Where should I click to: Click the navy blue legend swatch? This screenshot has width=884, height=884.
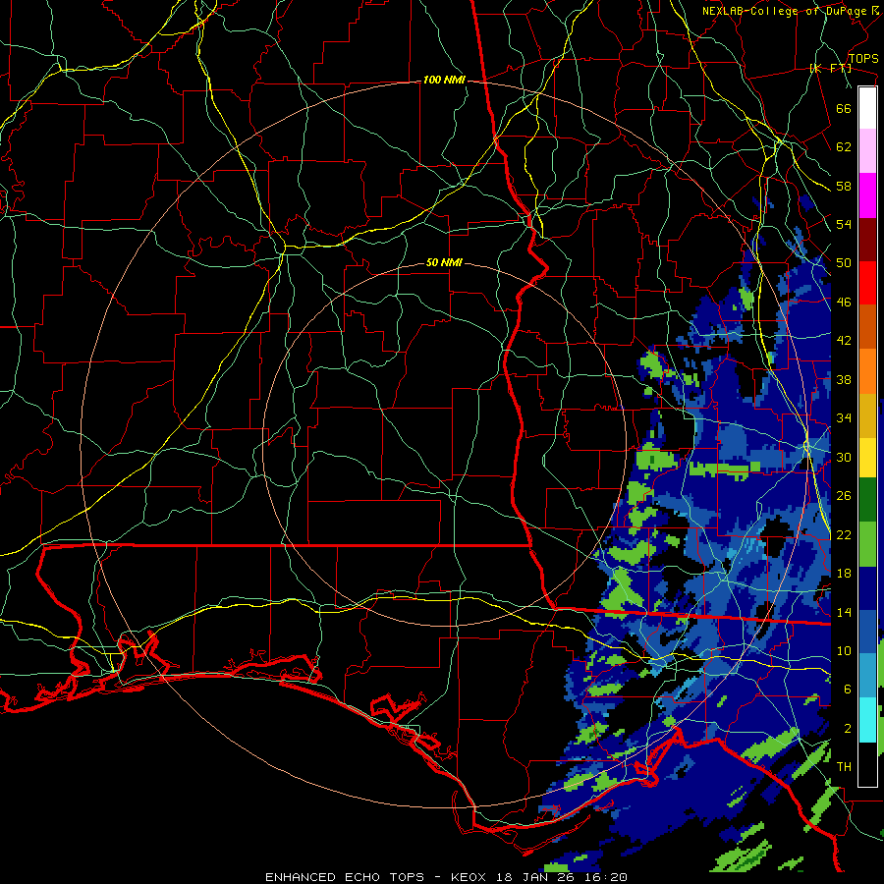tap(867, 588)
